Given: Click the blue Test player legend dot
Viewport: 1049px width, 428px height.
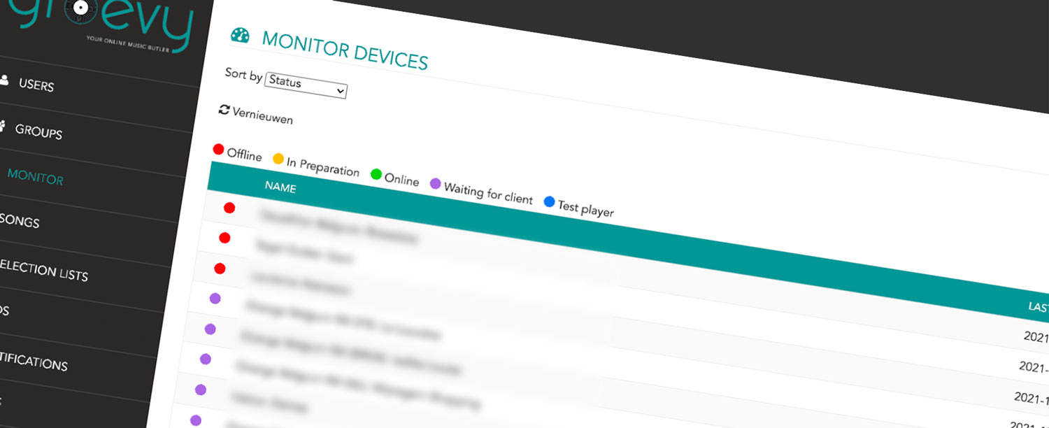Looking at the screenshot, I should pos(549,202).
